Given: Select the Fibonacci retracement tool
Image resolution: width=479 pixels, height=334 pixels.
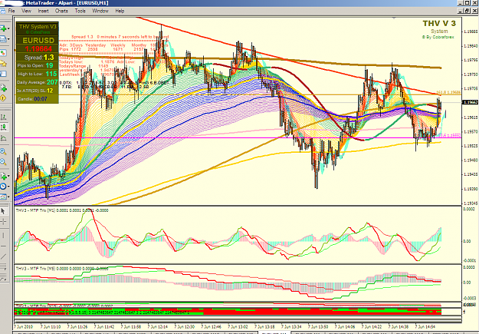Looking at the screenshot, I should (3, 279).
